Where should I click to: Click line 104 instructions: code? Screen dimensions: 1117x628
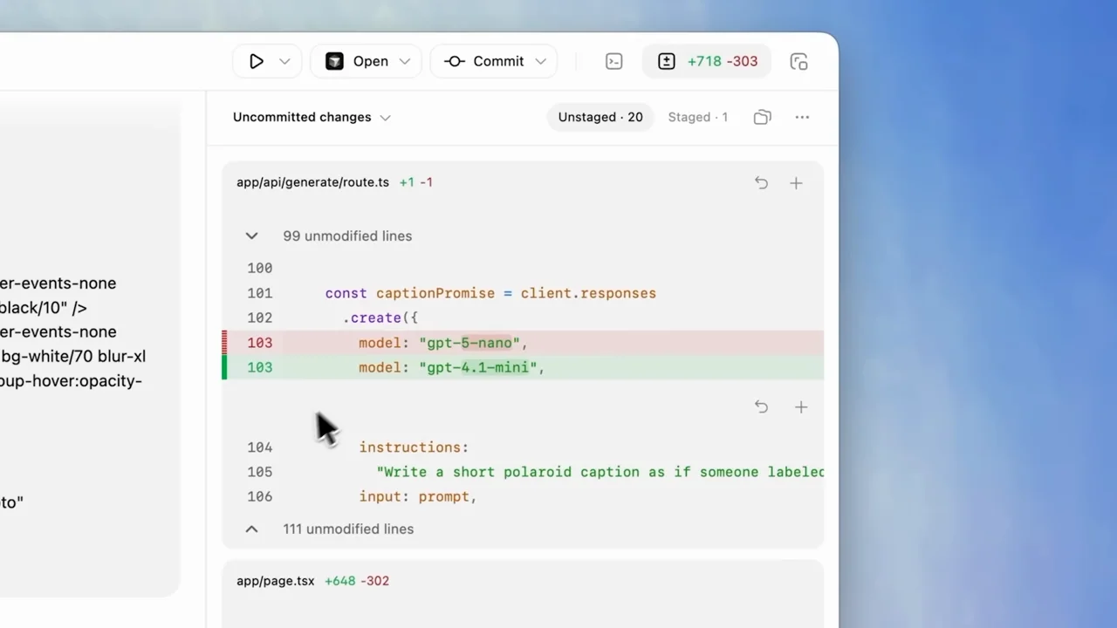(414, 447)
